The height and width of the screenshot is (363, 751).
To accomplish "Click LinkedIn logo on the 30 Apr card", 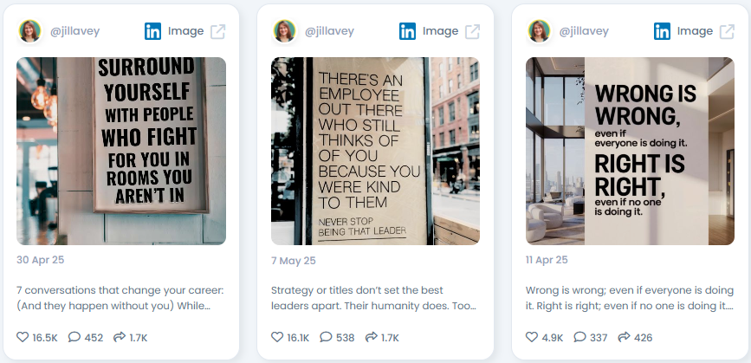I will (152, 31).
